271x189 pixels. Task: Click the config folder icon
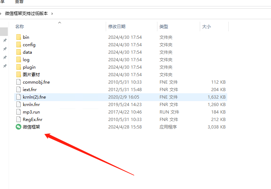pos(19,44)
